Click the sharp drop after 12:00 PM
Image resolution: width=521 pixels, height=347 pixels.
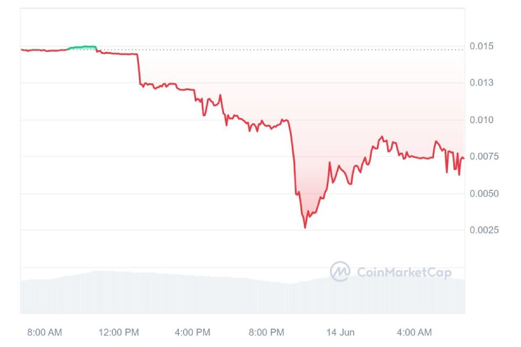(x=138, y=69)
